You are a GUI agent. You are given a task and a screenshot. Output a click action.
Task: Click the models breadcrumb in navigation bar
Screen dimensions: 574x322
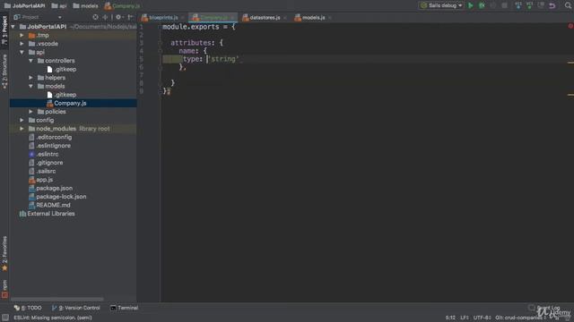pyautogui.click(x=85, y=6)
